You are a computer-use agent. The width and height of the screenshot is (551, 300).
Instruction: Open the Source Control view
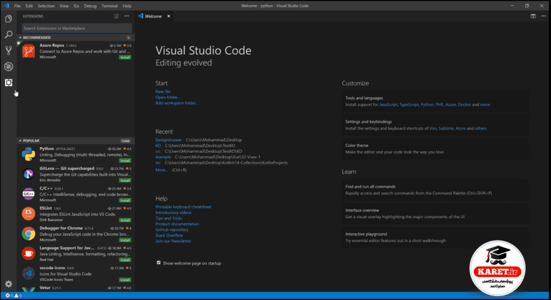coord(9,50)
